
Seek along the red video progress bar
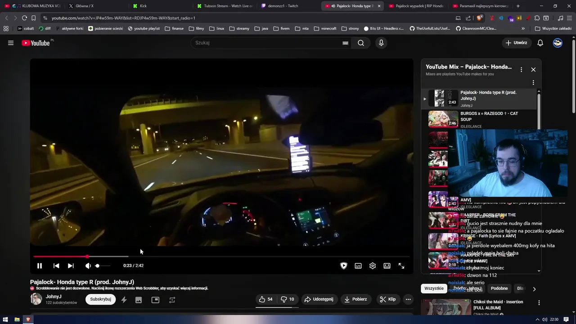(x=221, y=256)
